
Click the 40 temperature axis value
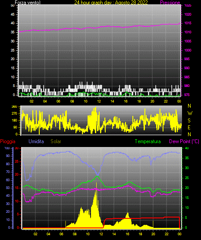click(x=187, y=148)
